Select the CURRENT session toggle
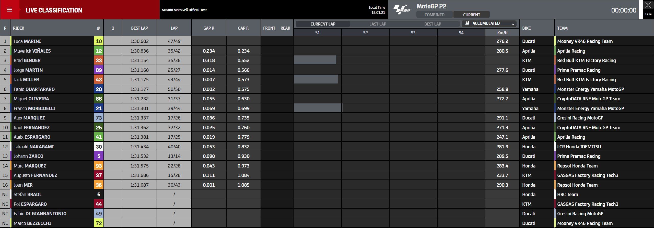 tap(471, 15)
